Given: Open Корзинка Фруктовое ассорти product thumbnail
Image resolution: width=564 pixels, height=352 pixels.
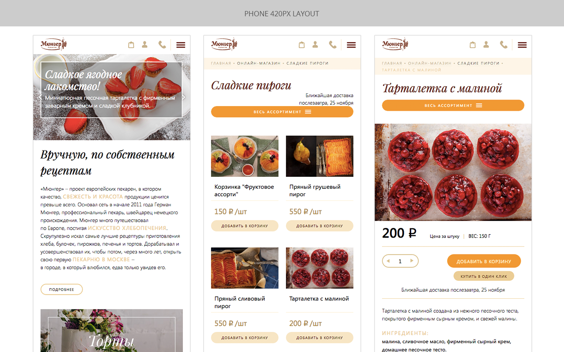Looking at the screenshot, I should [245, 156].
